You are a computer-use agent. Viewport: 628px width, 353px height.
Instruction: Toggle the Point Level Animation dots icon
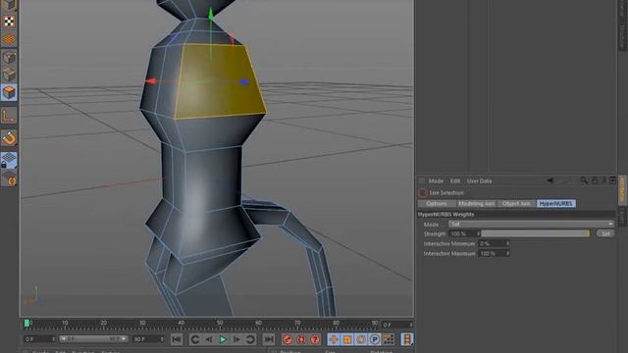coord(389,339)
